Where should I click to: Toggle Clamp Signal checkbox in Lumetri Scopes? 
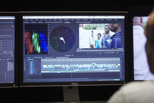pos(66,56)
